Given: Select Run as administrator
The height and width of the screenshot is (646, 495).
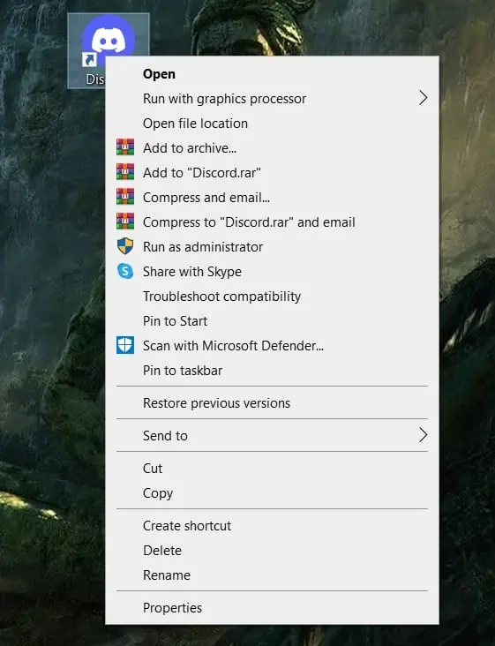Looking at the screenshot, I should pyautogui.click(x=272, y=247).
